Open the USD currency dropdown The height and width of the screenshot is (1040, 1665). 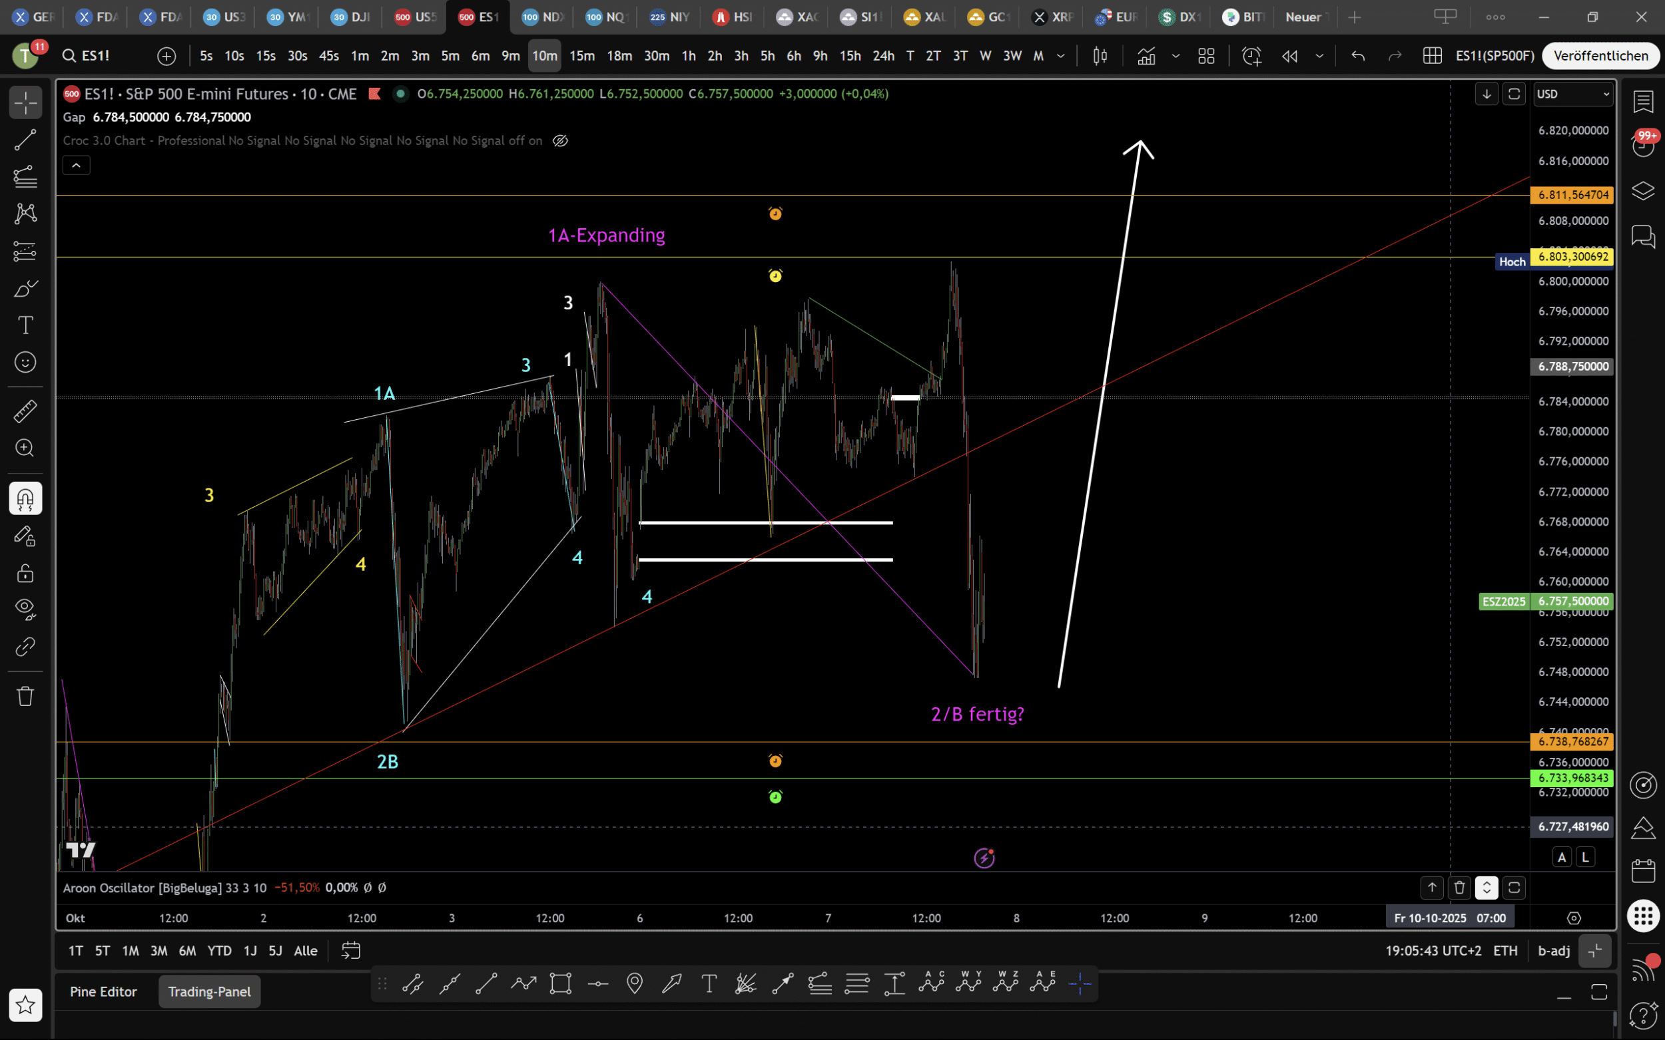(x=1573, y=94)
